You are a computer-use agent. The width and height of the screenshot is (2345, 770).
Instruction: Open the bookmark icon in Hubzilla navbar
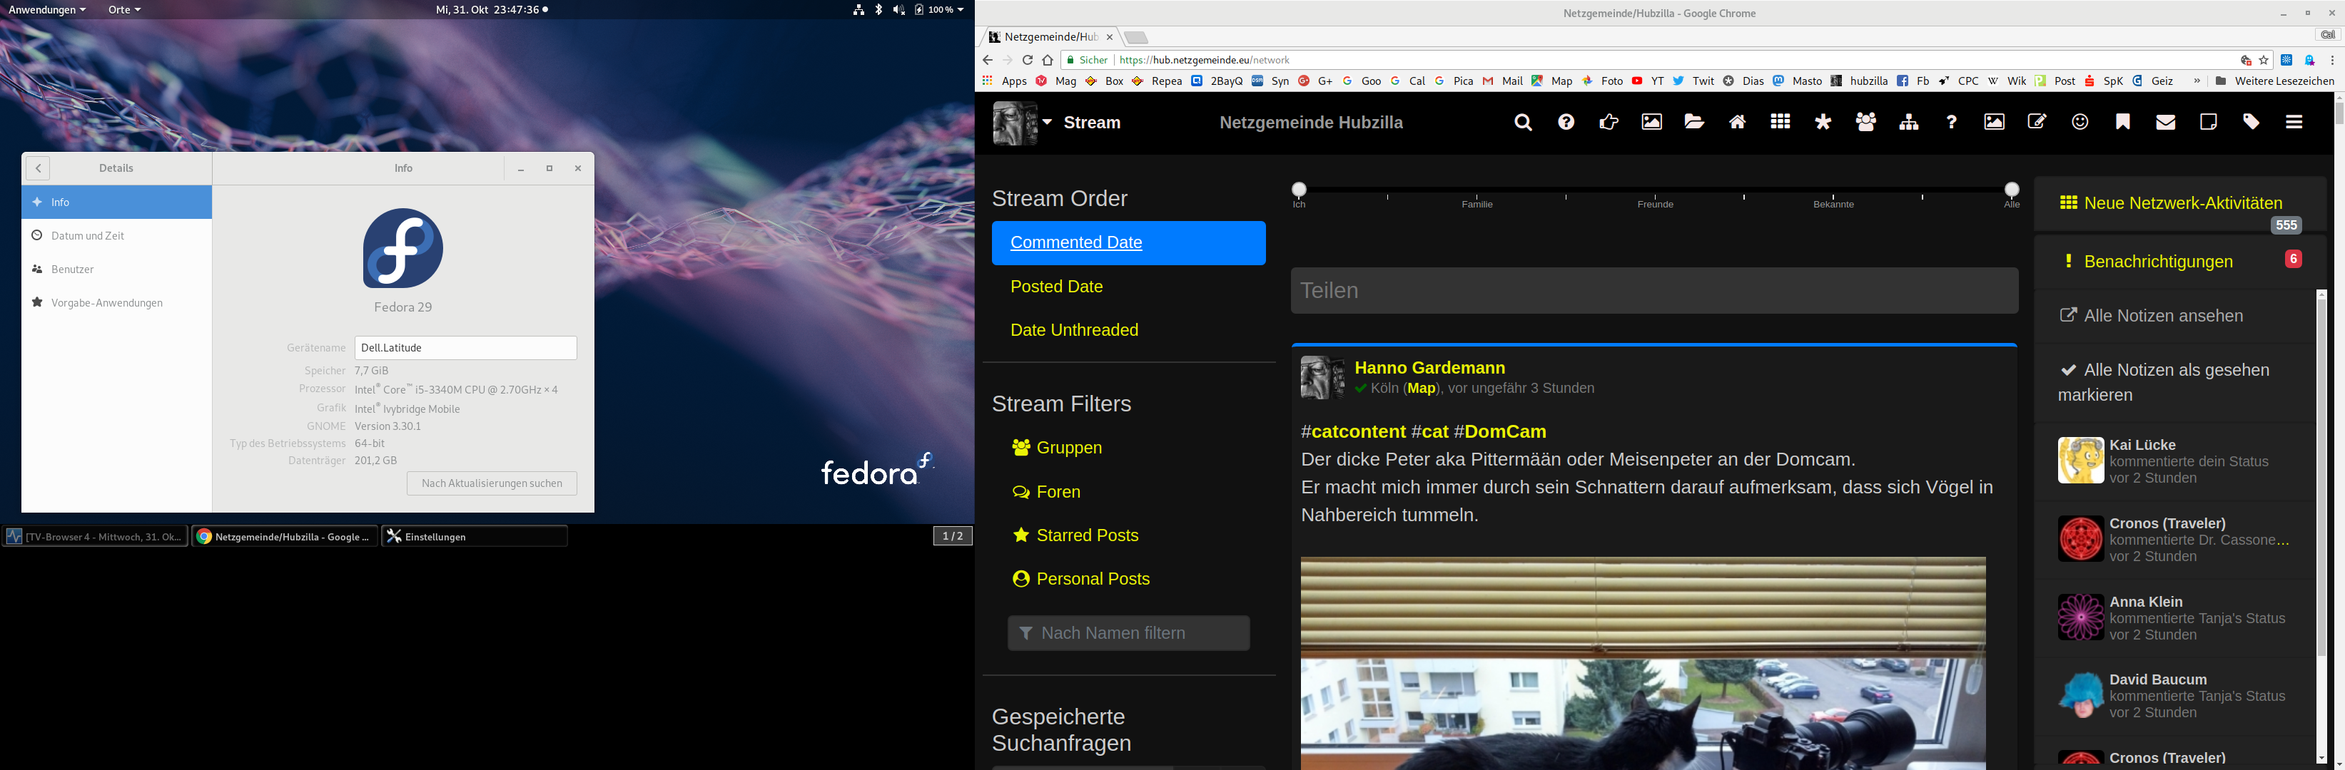point(2122,123)
